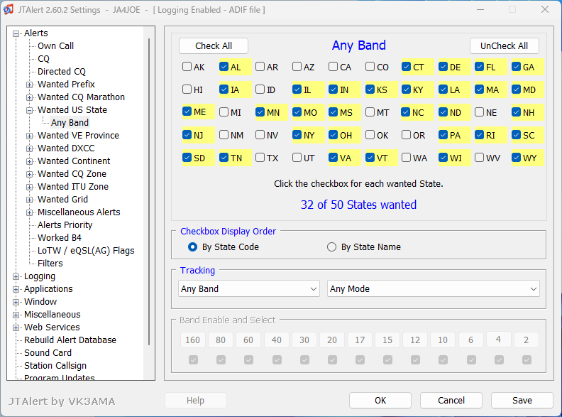The image size is (562, 417).
Task: Check the MT state checkbox
Action: [370, 112]
